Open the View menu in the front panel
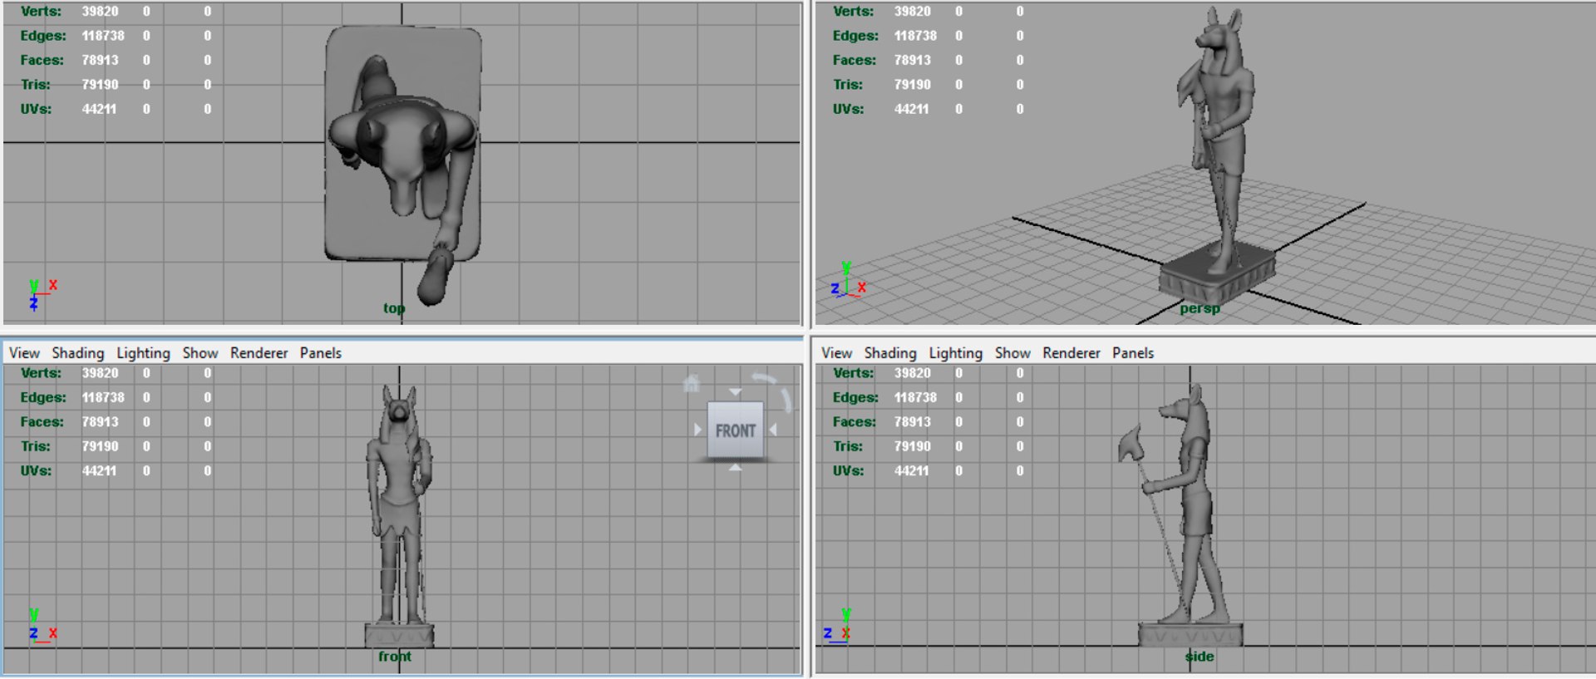Screen dimensions: 1596x679 [24, 353]
